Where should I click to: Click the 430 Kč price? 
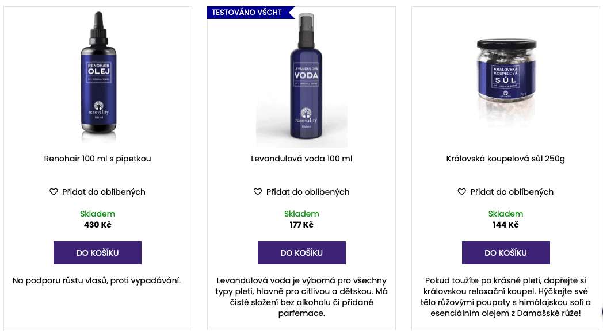coord(97,225)
